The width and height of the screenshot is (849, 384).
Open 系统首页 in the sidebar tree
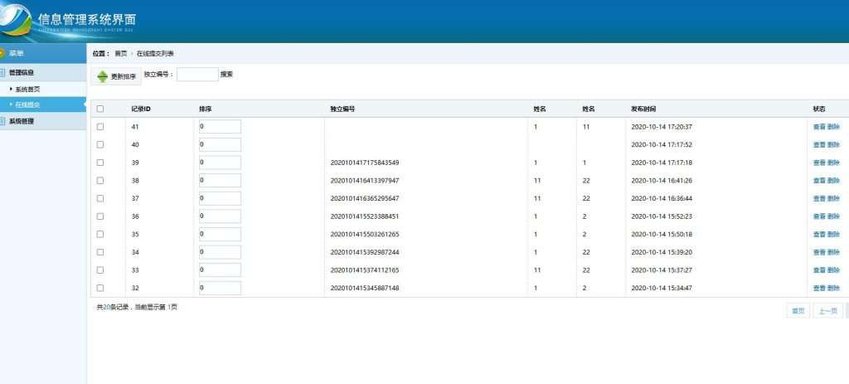point(27,89)
